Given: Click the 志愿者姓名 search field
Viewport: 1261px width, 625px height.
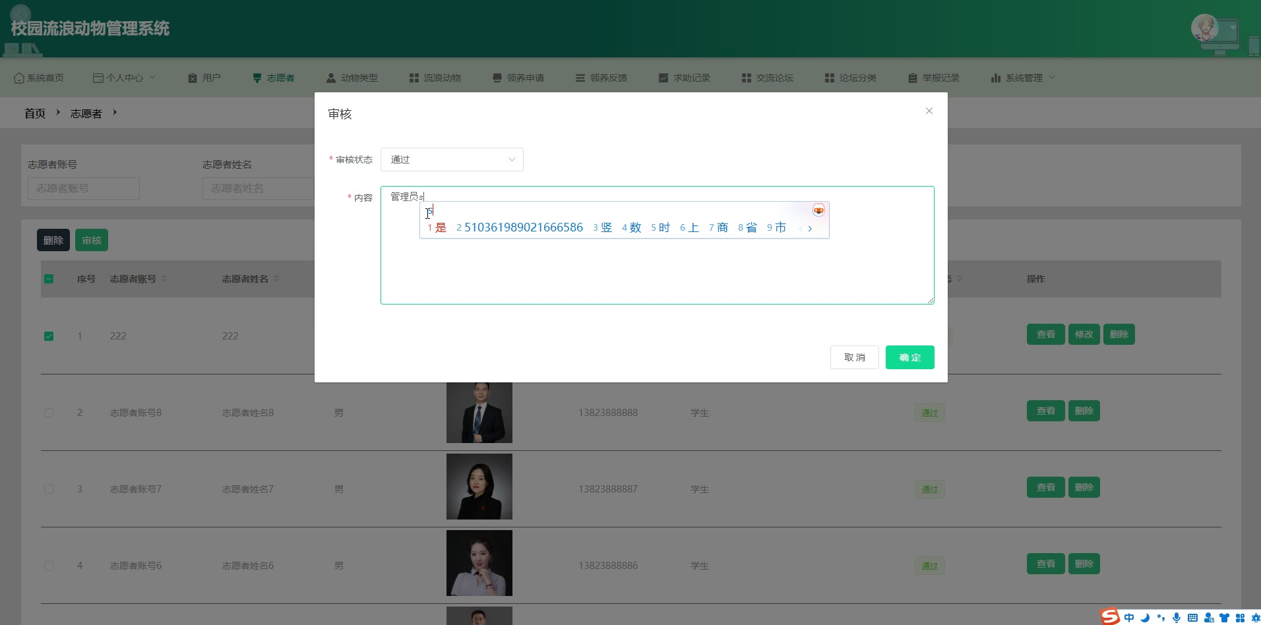Looking at the screenshot, I should [x=259, y=189].
